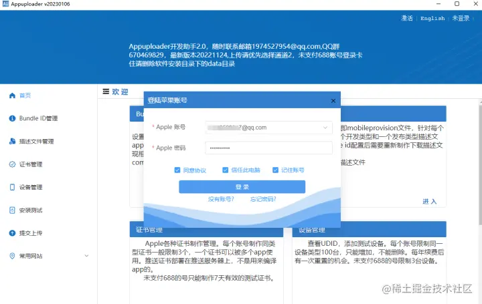Toggle the 同意协议 checkbox

click(177, 170)
